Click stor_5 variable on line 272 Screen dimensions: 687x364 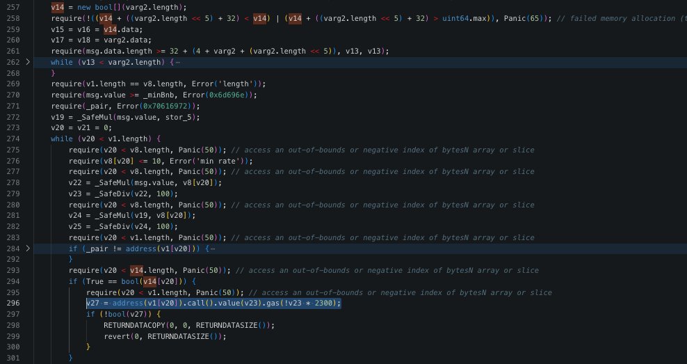pos(184,116)
